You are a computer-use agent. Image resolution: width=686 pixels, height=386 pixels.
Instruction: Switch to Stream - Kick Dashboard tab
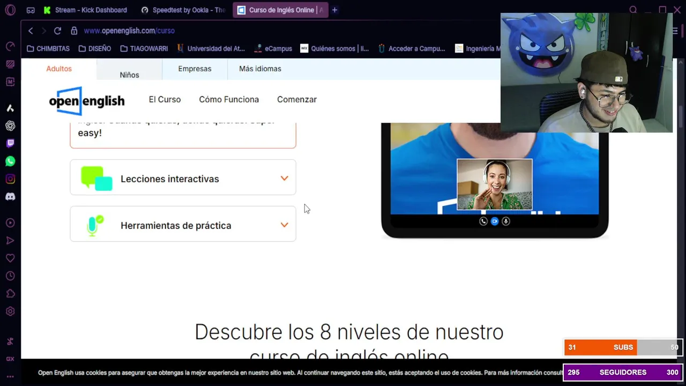tap(85, 10)
